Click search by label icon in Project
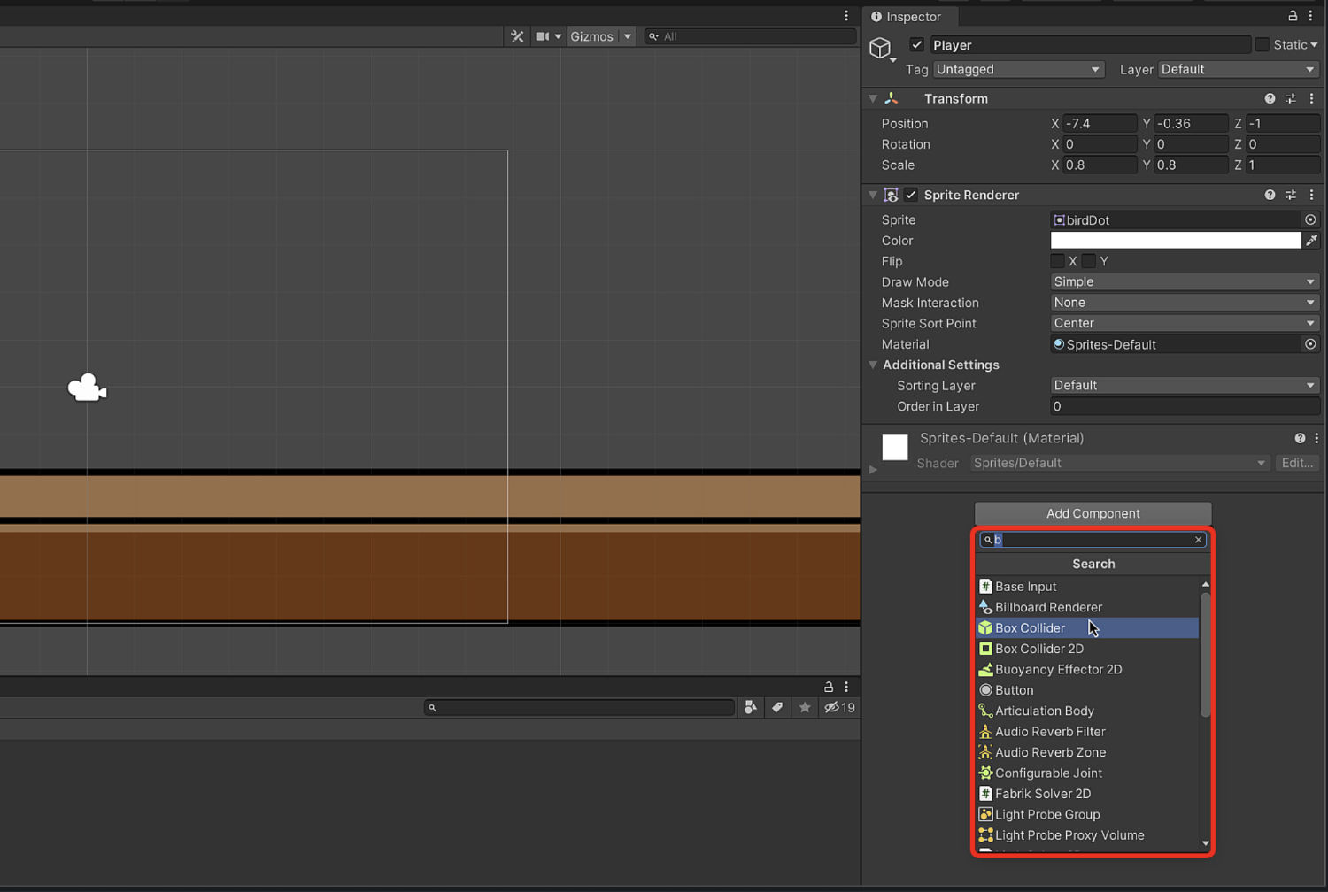Viewport: 1328px width, 892px height. 777,708
